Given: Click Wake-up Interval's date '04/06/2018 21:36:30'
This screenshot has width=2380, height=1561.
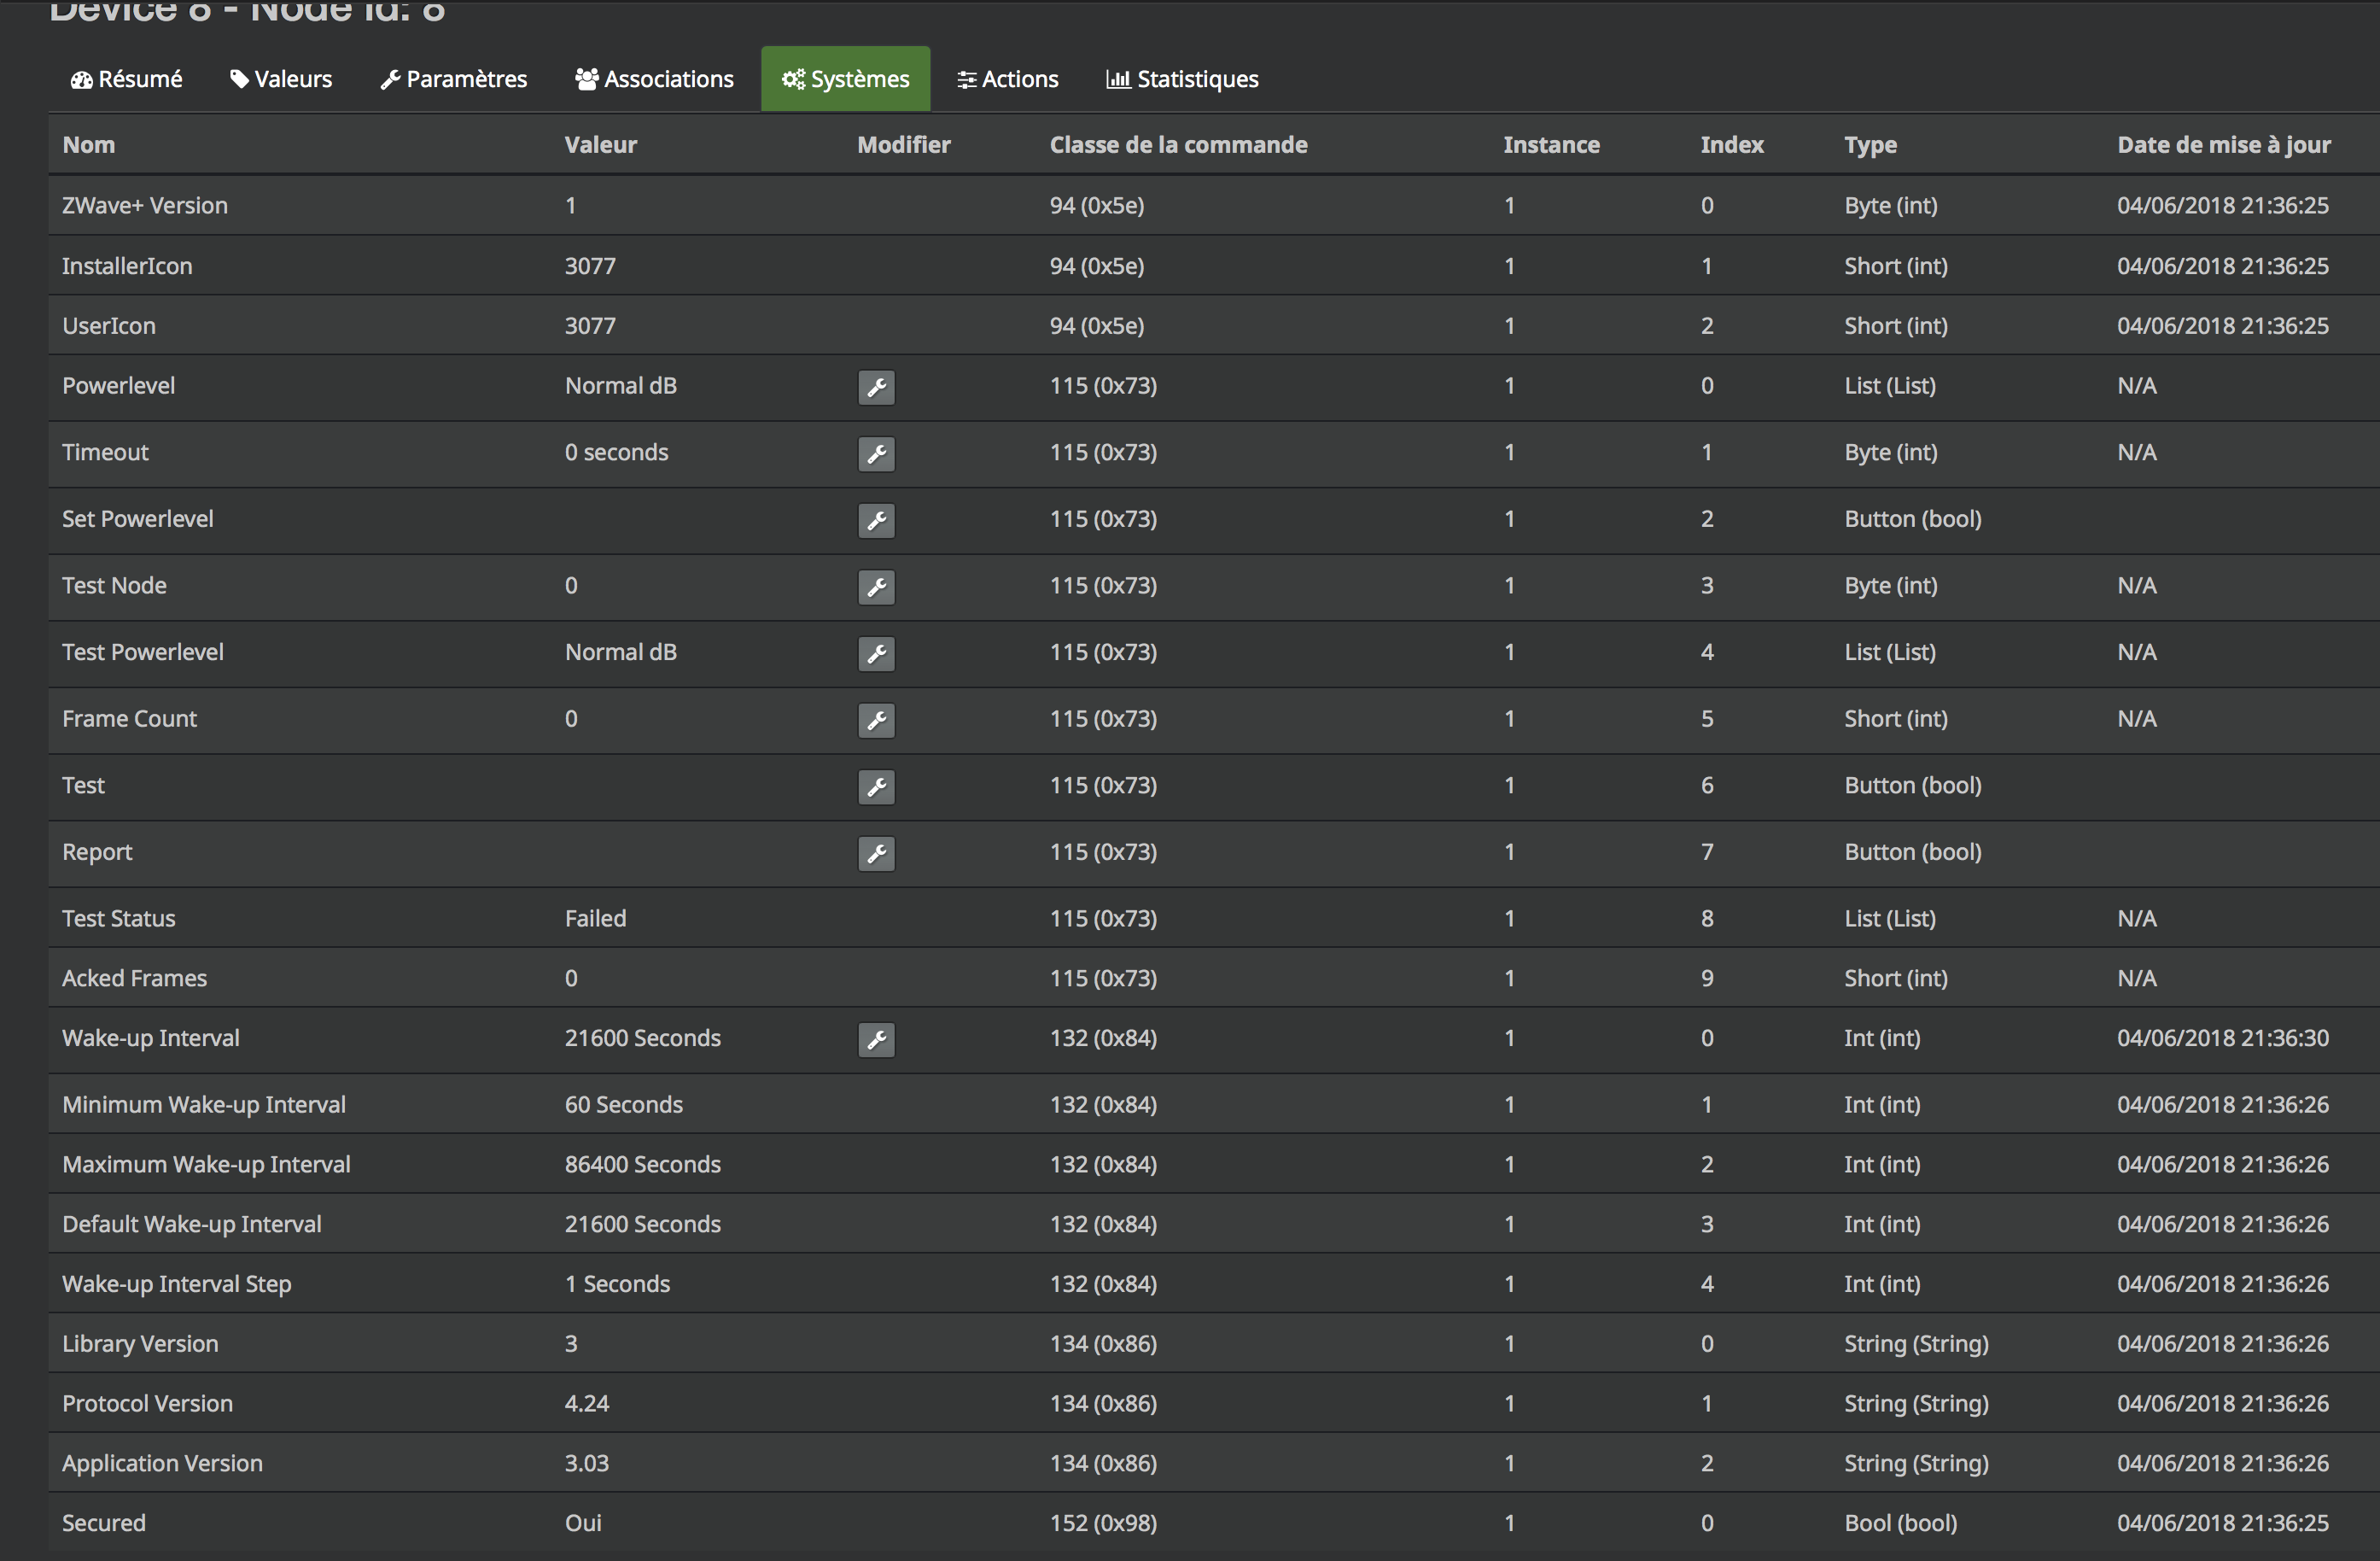Looking at the screenshot, I should [2223, 1038].
